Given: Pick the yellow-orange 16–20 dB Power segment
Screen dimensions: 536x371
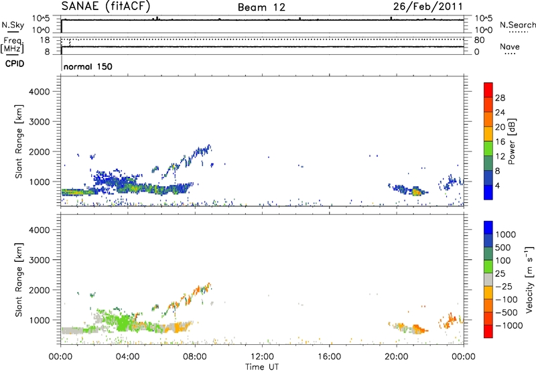Looking at the screenshot, I should pyautogui.click(x=488, y=133).
